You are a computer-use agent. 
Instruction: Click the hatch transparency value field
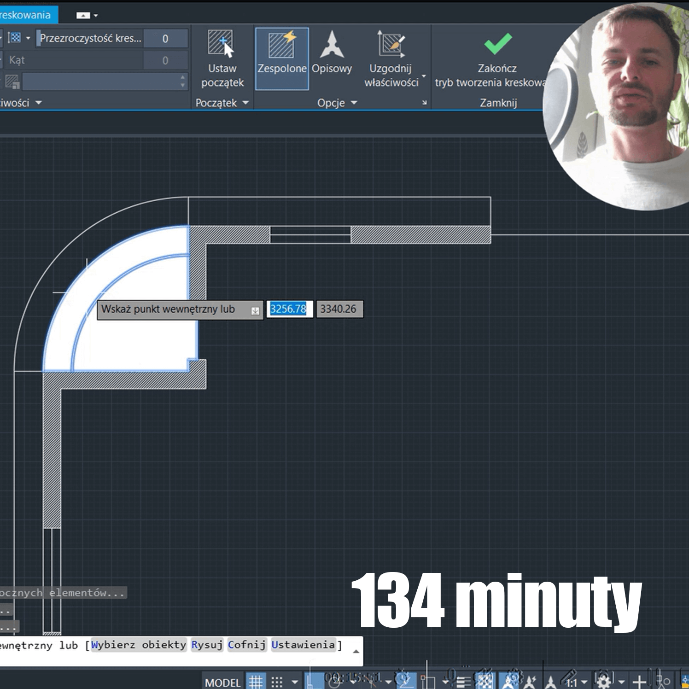pos(165,39)
